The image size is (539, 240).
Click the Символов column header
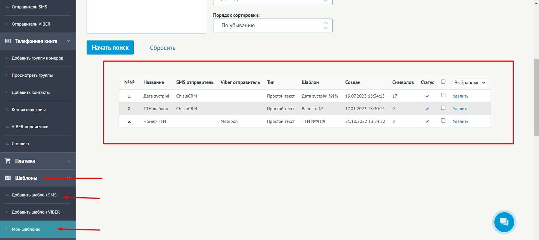pyautogui.click(x=403, y=82)
